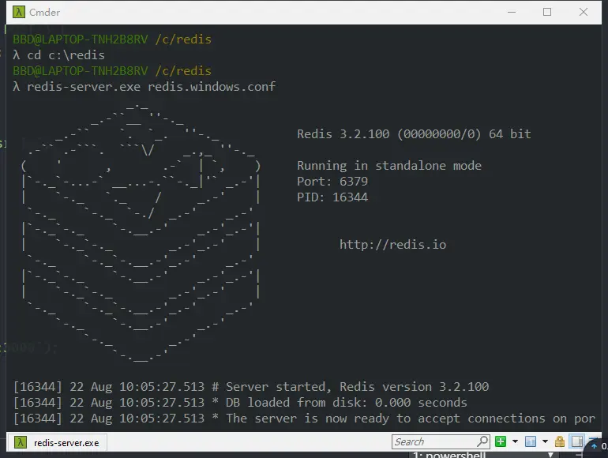Click the http://redis.io text

[392, 245]
